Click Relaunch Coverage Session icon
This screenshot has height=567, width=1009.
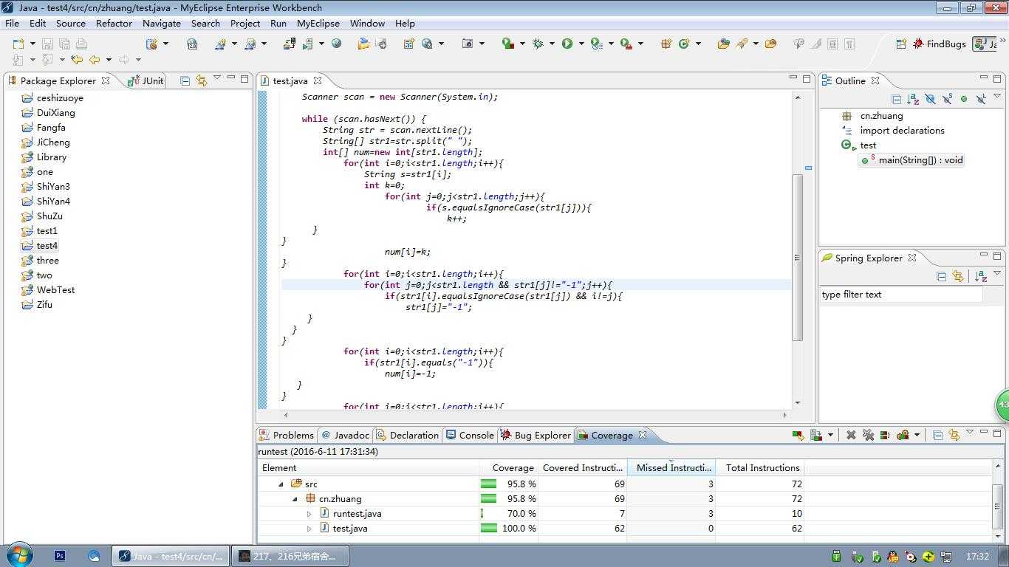tap(798, 436)
